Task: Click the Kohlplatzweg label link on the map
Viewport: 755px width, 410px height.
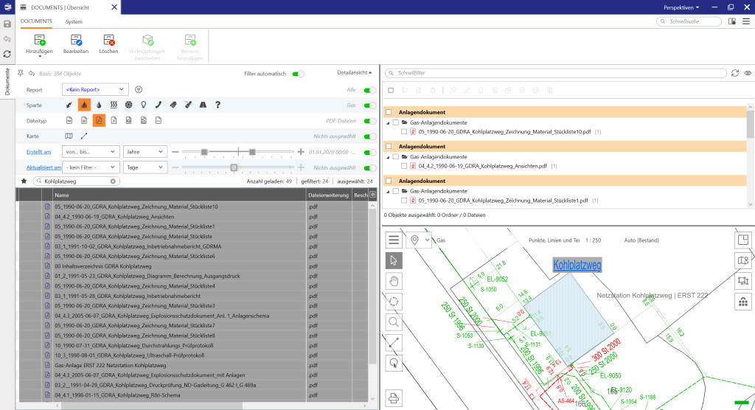Action: point(577,265)
